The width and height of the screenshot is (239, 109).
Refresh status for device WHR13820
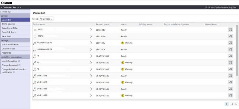[230, 82]
